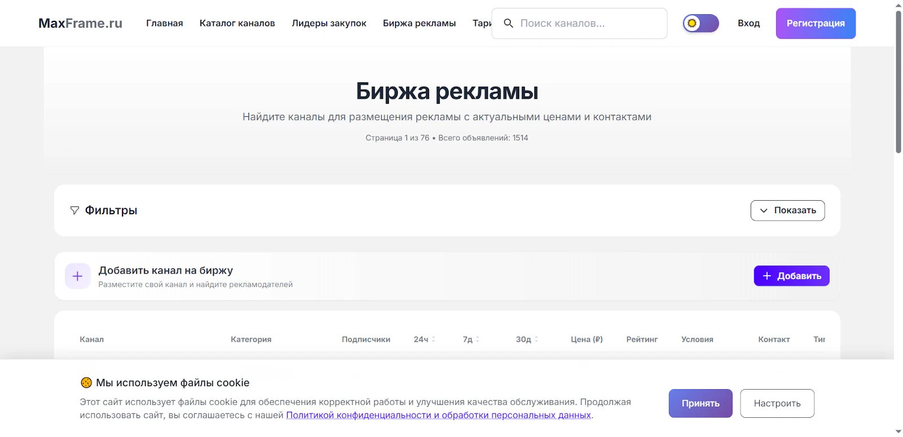Click the Регистрация button

point(816,23)
